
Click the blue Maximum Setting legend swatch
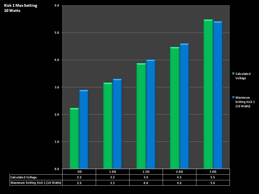pos(233,97)
